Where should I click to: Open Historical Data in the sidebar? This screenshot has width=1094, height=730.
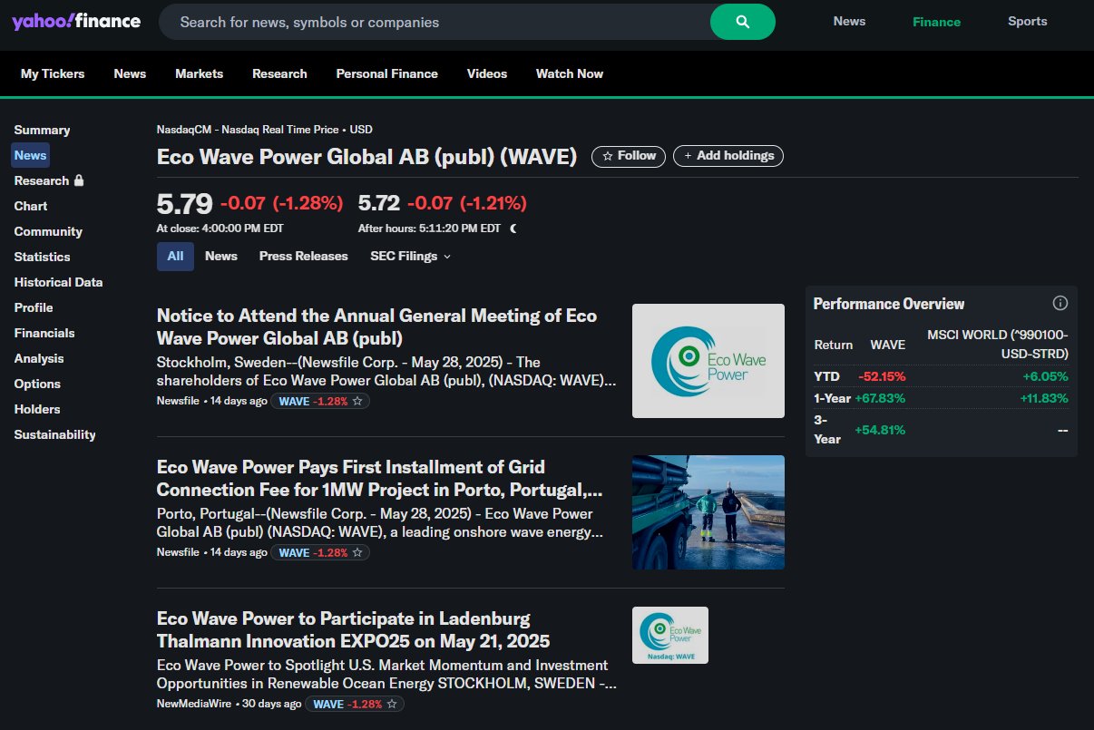pyautogui.click(x=58, y=282)
